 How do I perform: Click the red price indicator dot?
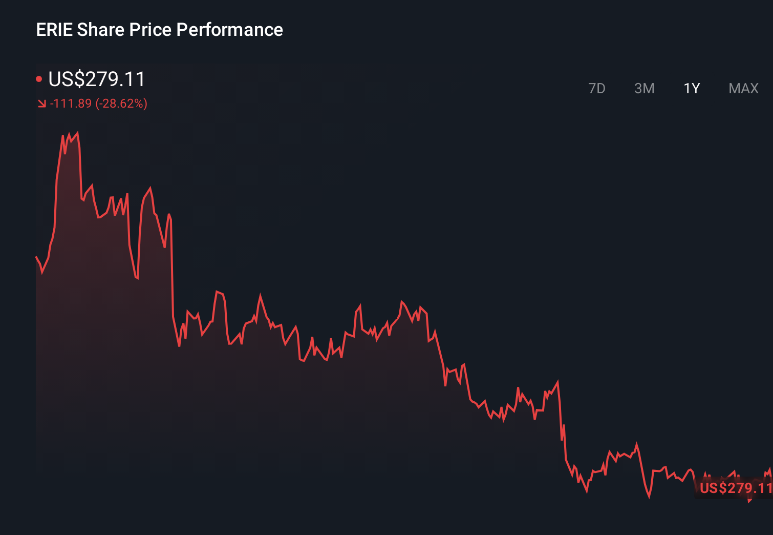point(39,78)
